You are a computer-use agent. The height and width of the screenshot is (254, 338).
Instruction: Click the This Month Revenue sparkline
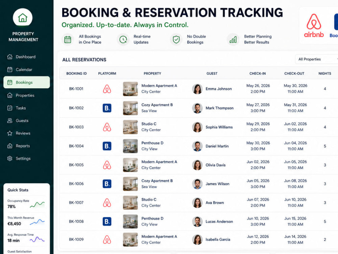point(37,222)
